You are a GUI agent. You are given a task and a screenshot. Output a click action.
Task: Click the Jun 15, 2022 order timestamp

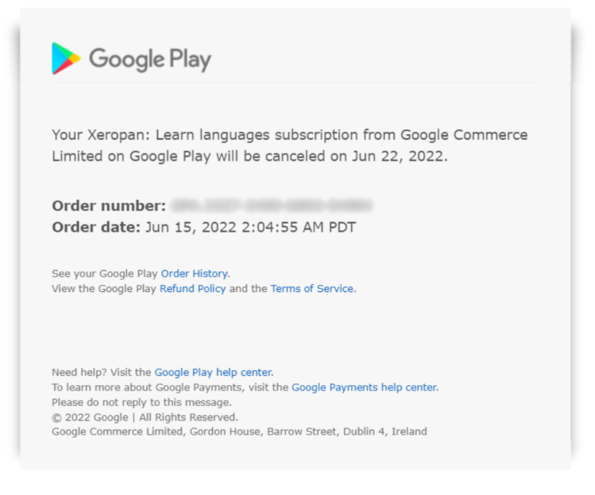click(x=250, y=227)
